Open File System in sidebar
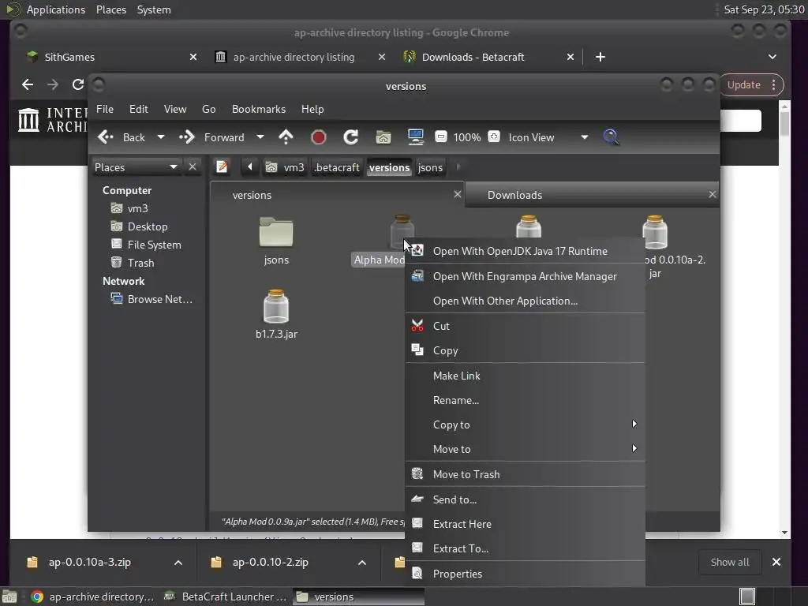Image resolution: width=808 pixels, height=606 pixels. (x=146, y=245)
